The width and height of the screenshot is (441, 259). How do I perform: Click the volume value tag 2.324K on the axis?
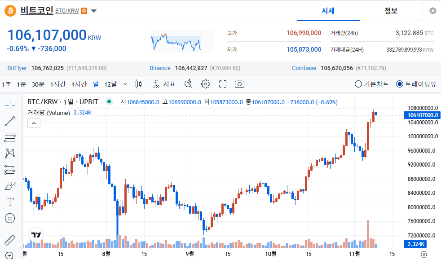[416, 244]
